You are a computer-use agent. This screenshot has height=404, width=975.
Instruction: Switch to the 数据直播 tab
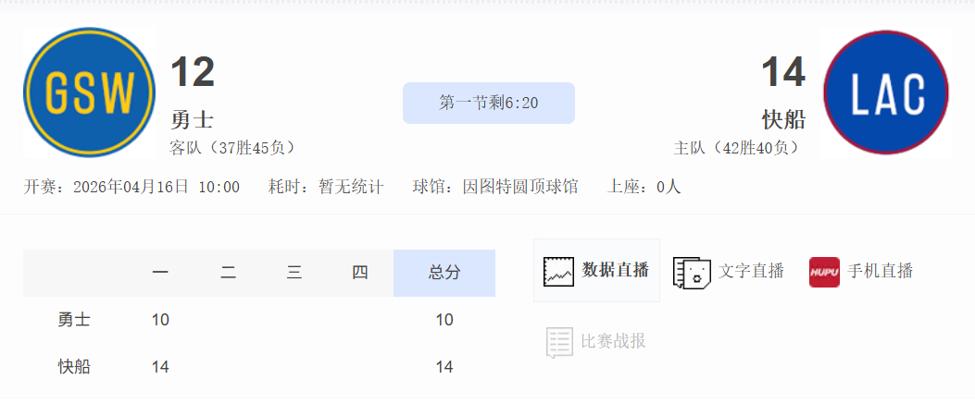coord(596,271)
